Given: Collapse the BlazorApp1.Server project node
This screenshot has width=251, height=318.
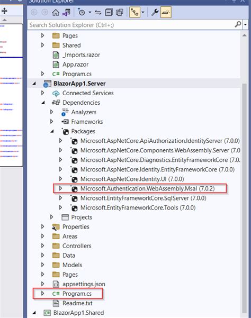Looking at the screenshot, I should [34, 84].
